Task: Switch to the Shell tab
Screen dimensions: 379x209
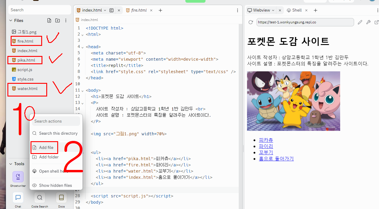Action: click(294, 10)
